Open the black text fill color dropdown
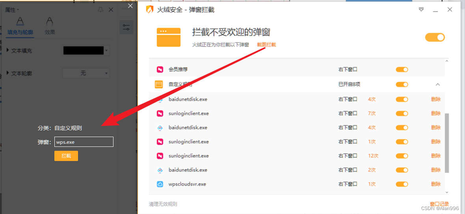The image size is (465, 214). [106, 51]
